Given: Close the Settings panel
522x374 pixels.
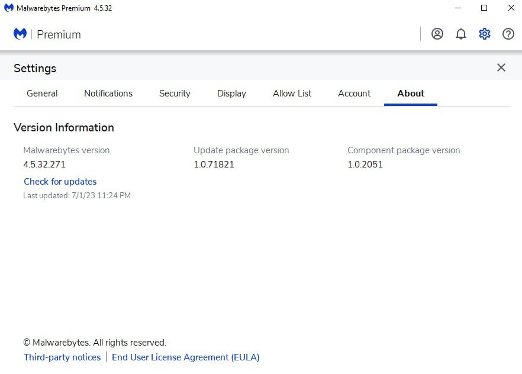Looking at the screenshot, I should (x=501, y=67).
